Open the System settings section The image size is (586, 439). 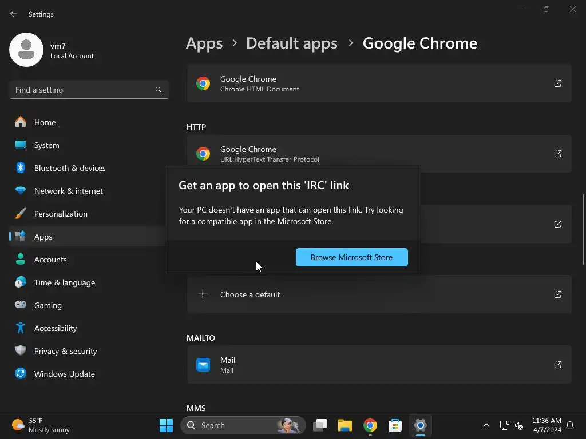coord(89,145)
